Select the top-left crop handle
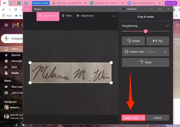The height and width of the screenshot is (127, 180). click(30, 63)
